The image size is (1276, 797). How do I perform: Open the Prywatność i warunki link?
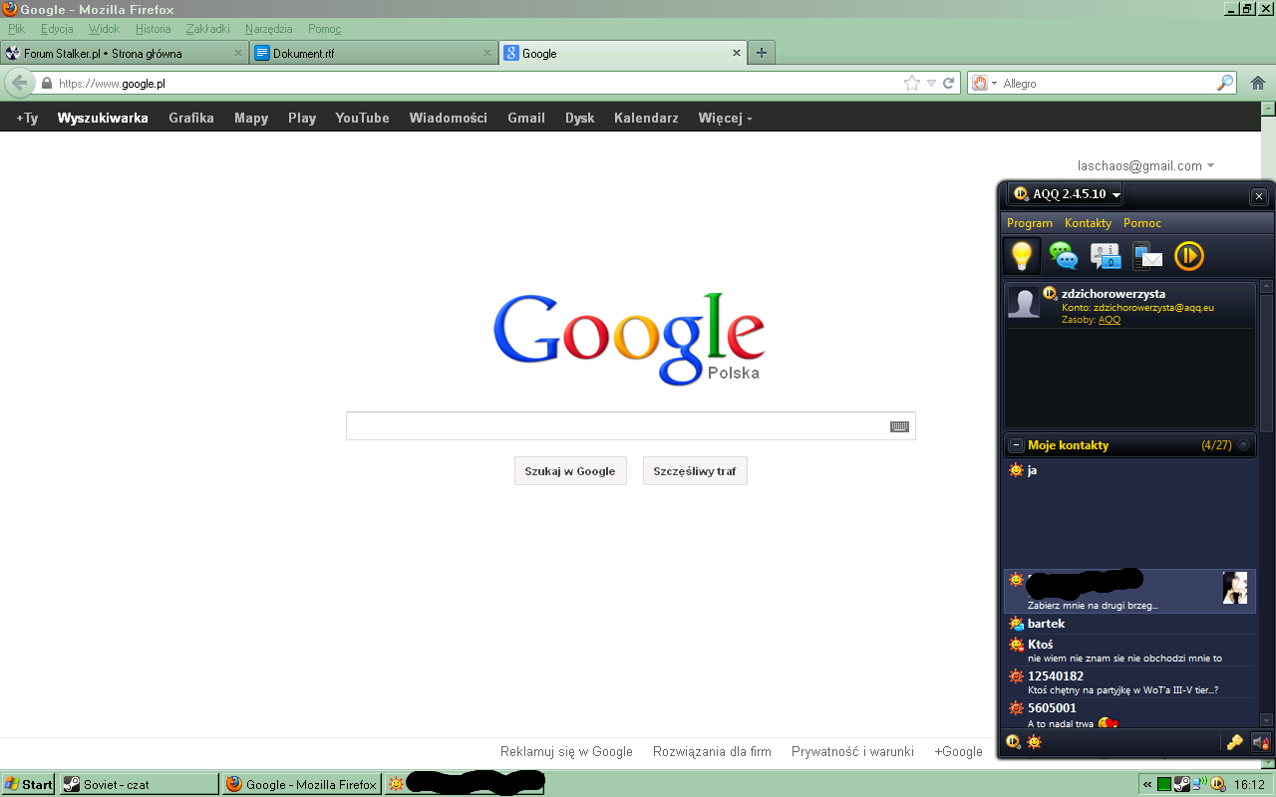point(852,752)
